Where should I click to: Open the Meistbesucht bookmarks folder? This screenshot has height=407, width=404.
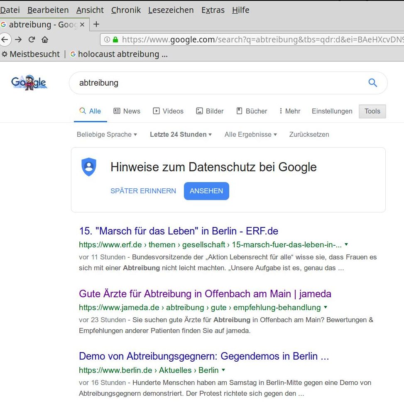click(x=31, y=54)
